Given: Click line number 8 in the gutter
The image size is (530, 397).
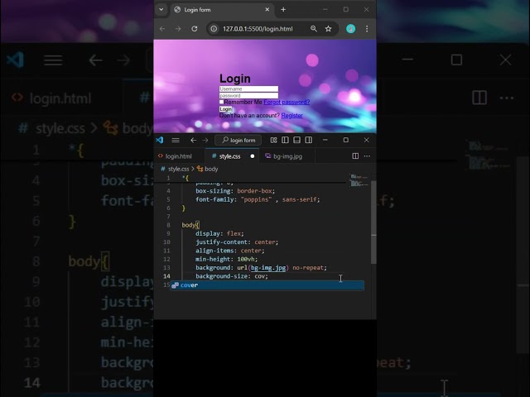Looking at the screenshot, I should tap(168, 225).
